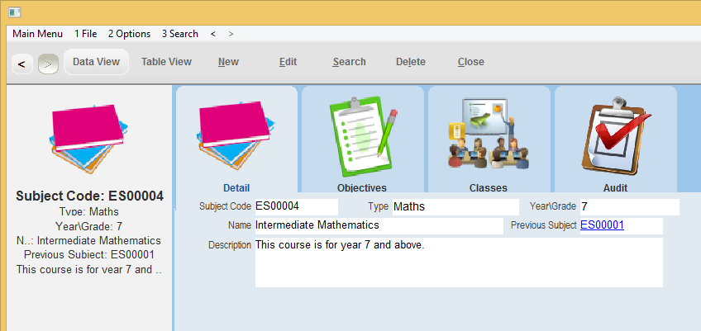Click the Description text area
The image size is (701, 331).
(x=459, y=262)
